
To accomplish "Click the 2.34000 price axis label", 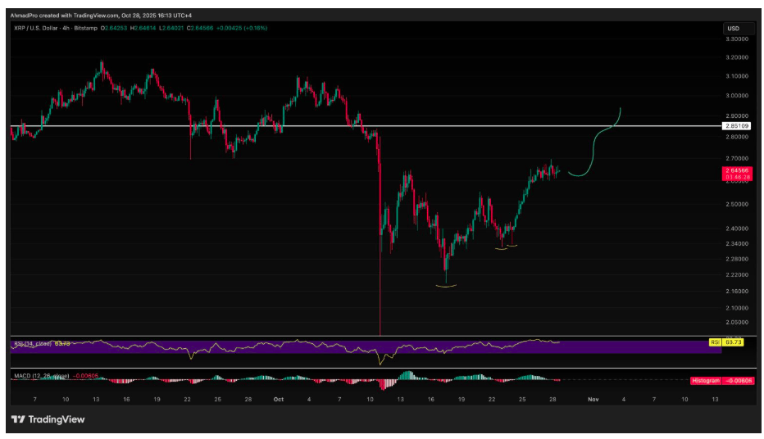I will 737,244.
